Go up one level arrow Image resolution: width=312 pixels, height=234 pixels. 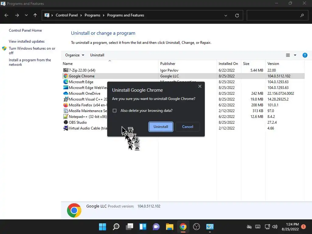[x=35, y=15]
